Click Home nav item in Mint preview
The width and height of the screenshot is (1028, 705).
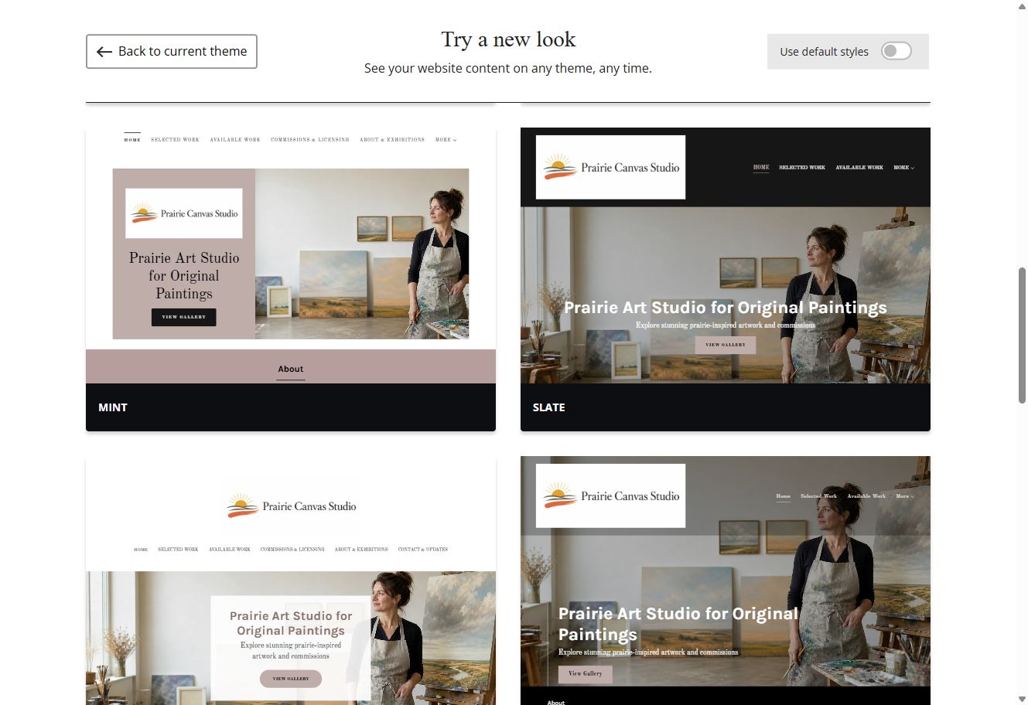(x=132, y=140)
